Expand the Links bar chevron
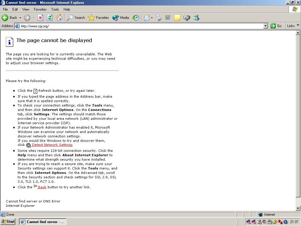Viewport: 301px width, 226px height. pos(298,26)
